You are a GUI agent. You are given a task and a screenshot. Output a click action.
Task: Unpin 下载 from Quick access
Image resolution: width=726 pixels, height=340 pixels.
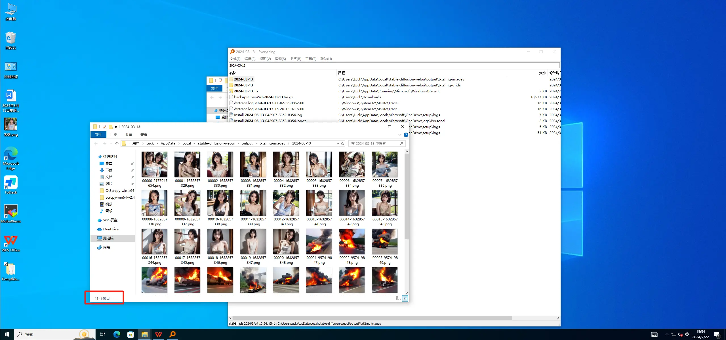[x=132, y=170]
